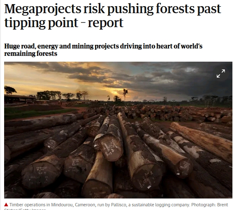The width and height of the screenshot is (239, 210).
Task: Expand the photo to fullscreen view
Action: [221, 74]
